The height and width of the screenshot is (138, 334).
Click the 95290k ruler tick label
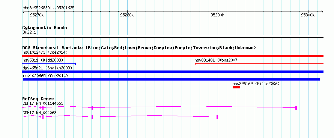(x=218, y=15)
